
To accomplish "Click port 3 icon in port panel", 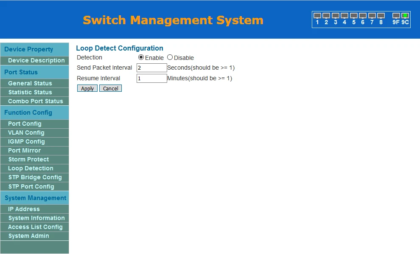I will click(336, 16).
